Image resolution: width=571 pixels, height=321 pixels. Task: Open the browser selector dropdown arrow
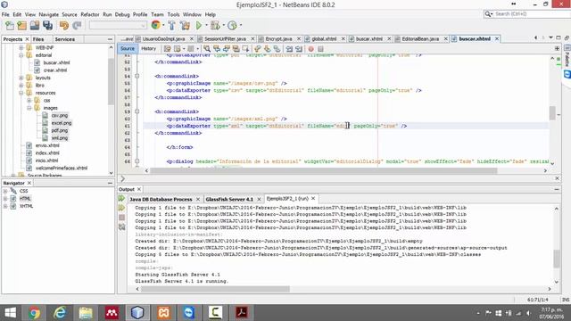tap(163, 26)
